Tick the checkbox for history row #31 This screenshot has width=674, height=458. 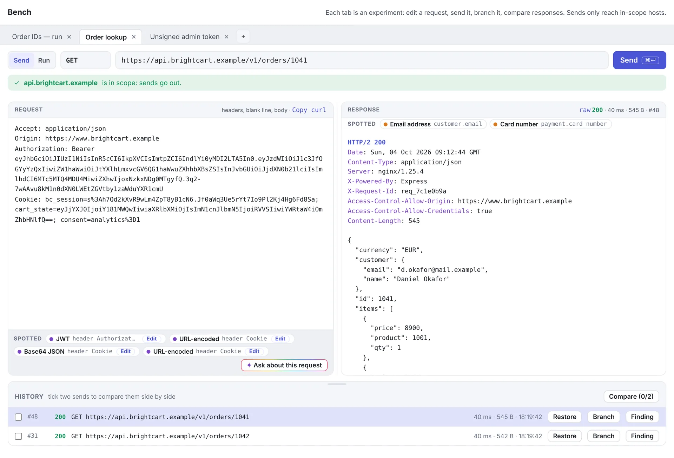point(19,437)
